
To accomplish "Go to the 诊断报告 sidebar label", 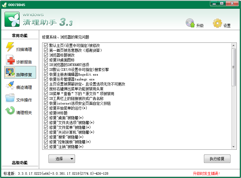I will pyautogui.click(x=24, y=62).
